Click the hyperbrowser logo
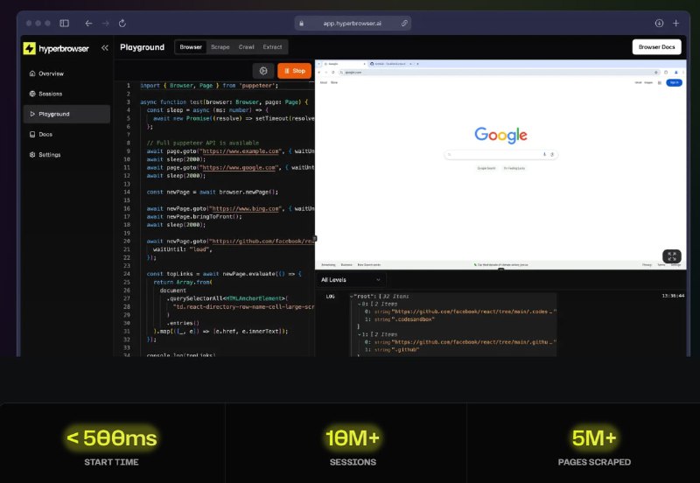The height and width of the screenshot is (483, 700). click(x=57, y=47)
